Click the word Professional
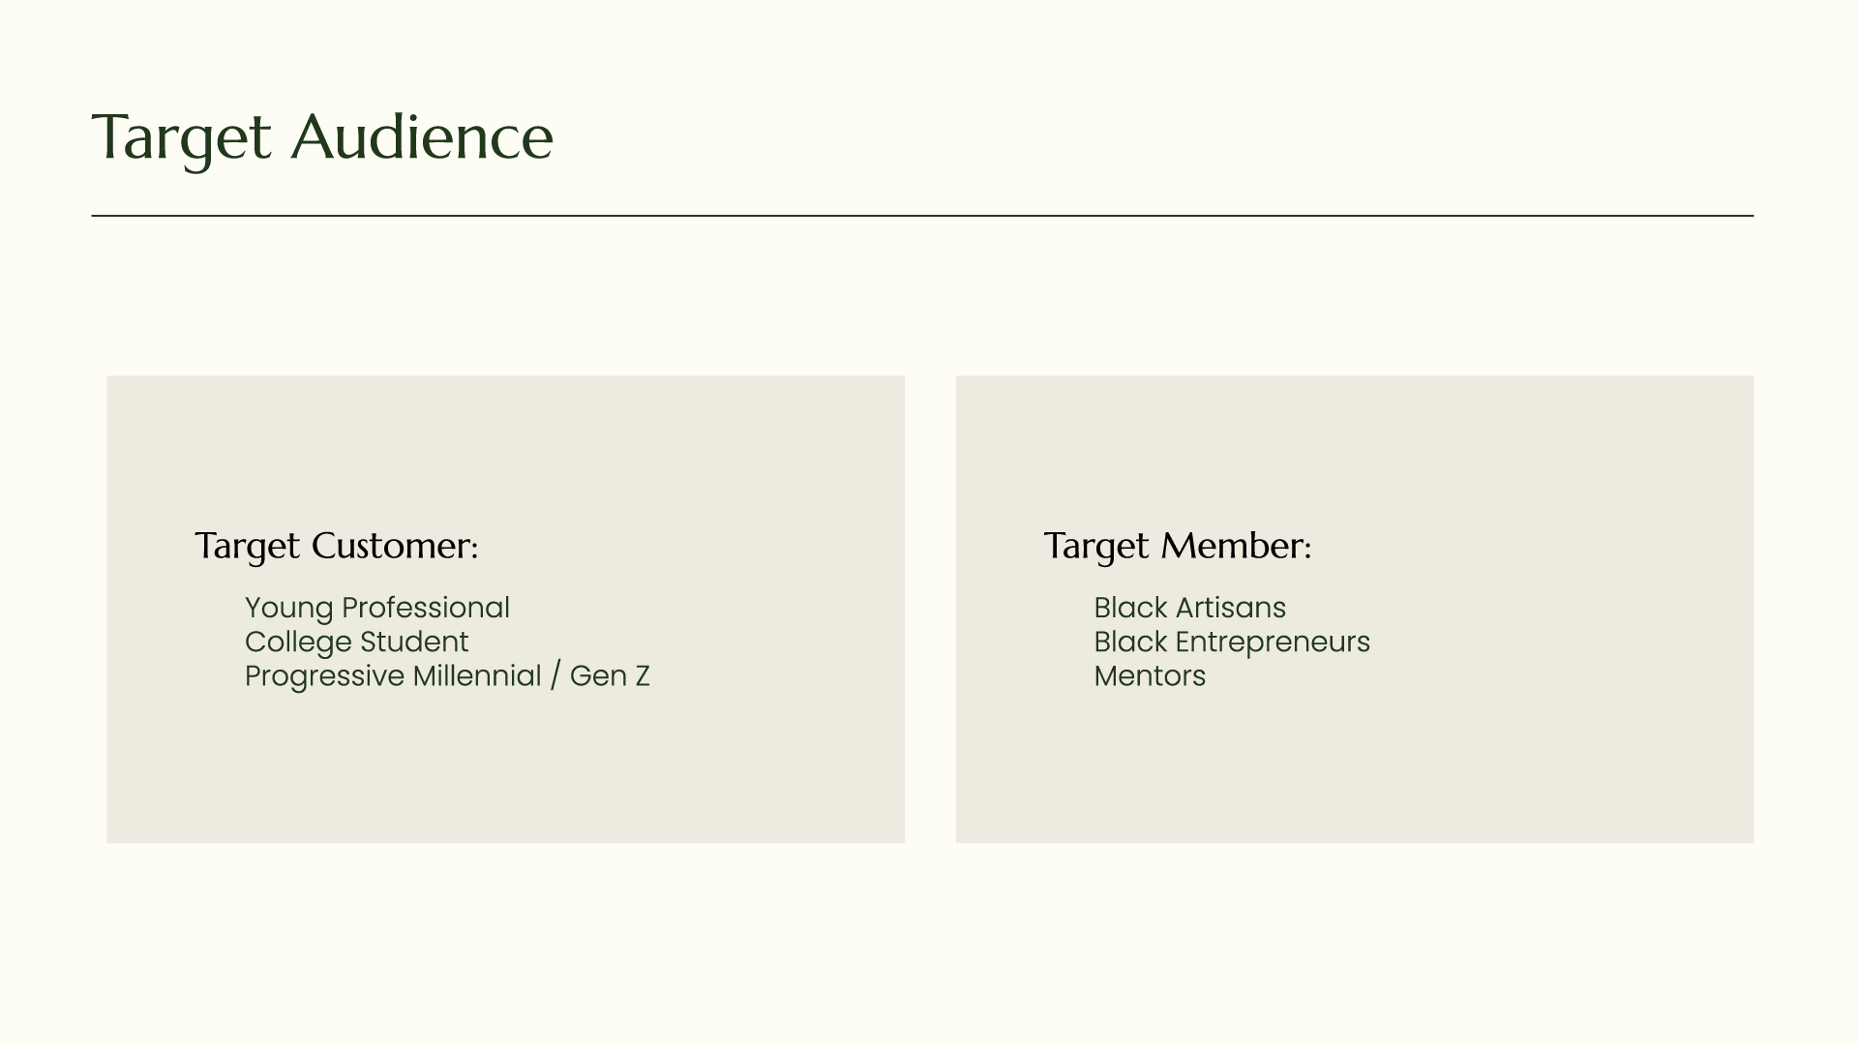Viewport: 1858px width, 1046px height. click(426, 608)
